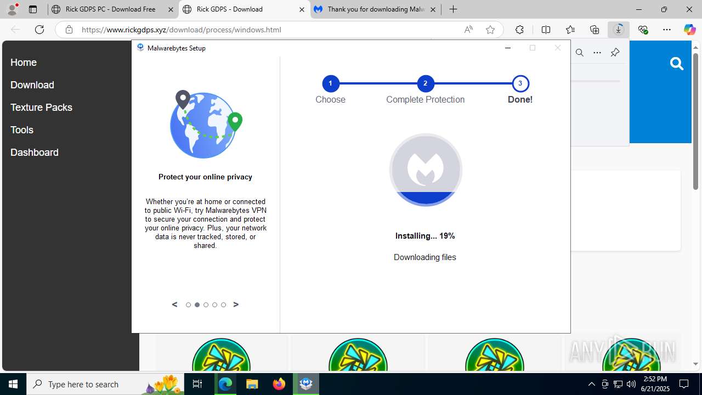Click the address bar URL
The width and height of the screenshot is (702, 395).
point(181,30)
